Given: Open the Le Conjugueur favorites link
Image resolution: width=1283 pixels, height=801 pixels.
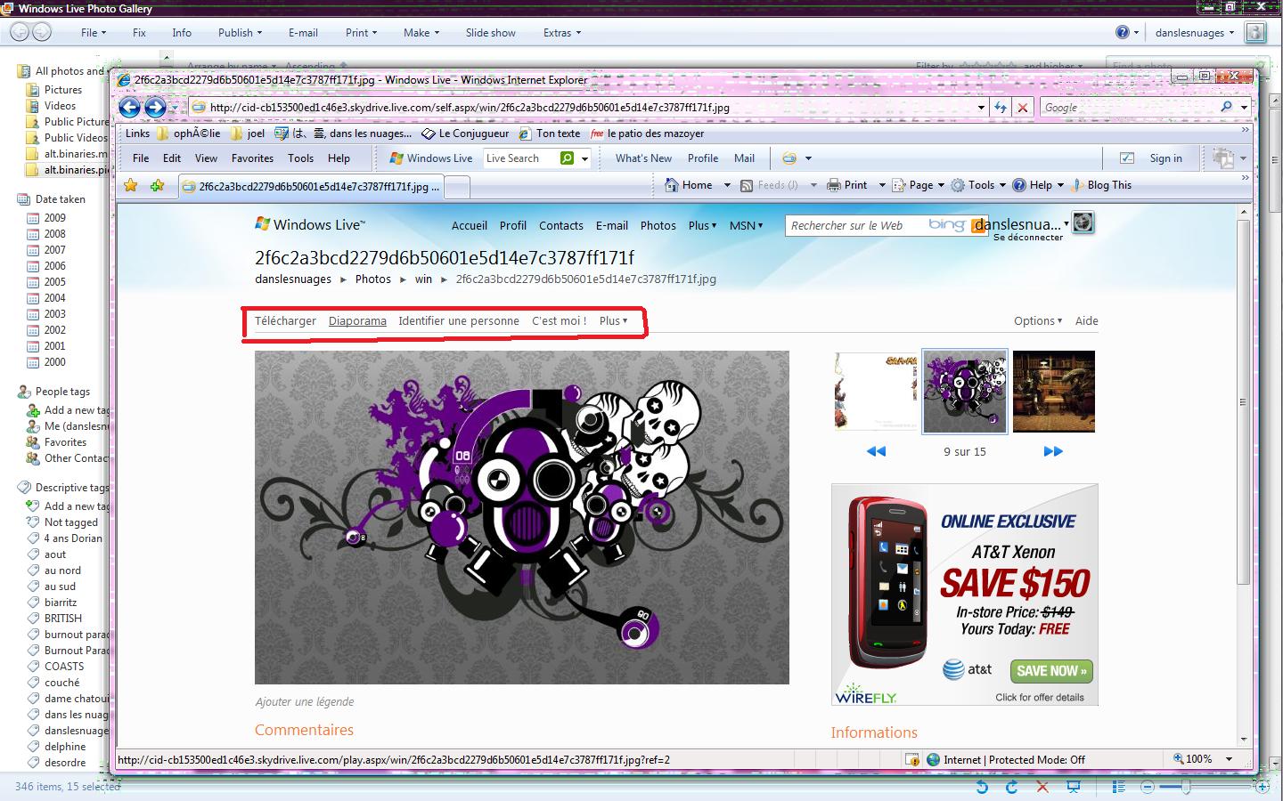Looking at the screenshot, I should (464, 133).
